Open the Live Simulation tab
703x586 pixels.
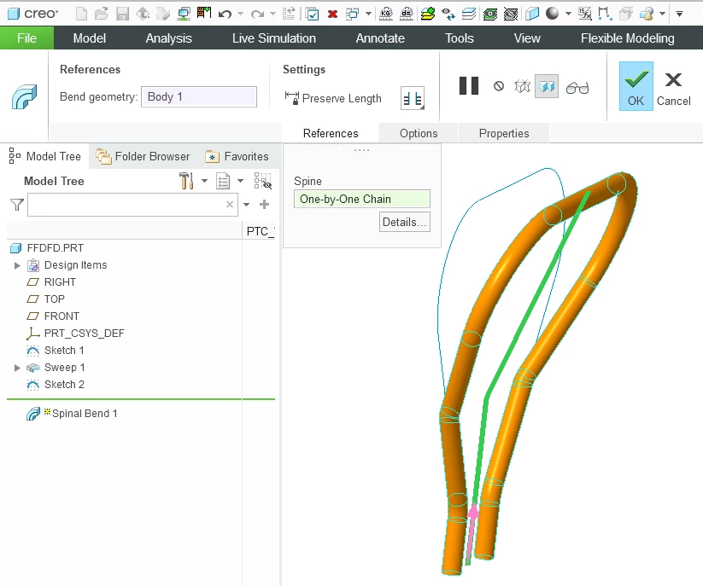(x=274, y=38)
